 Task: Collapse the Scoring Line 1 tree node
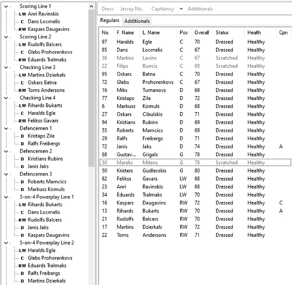[x=6, y=6]
